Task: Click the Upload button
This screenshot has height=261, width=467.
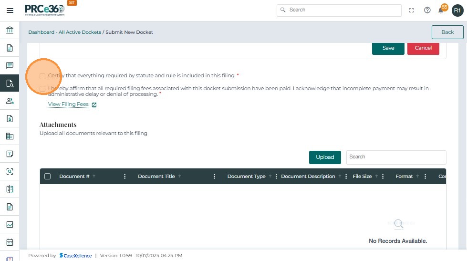Action: tap(325, 157)
